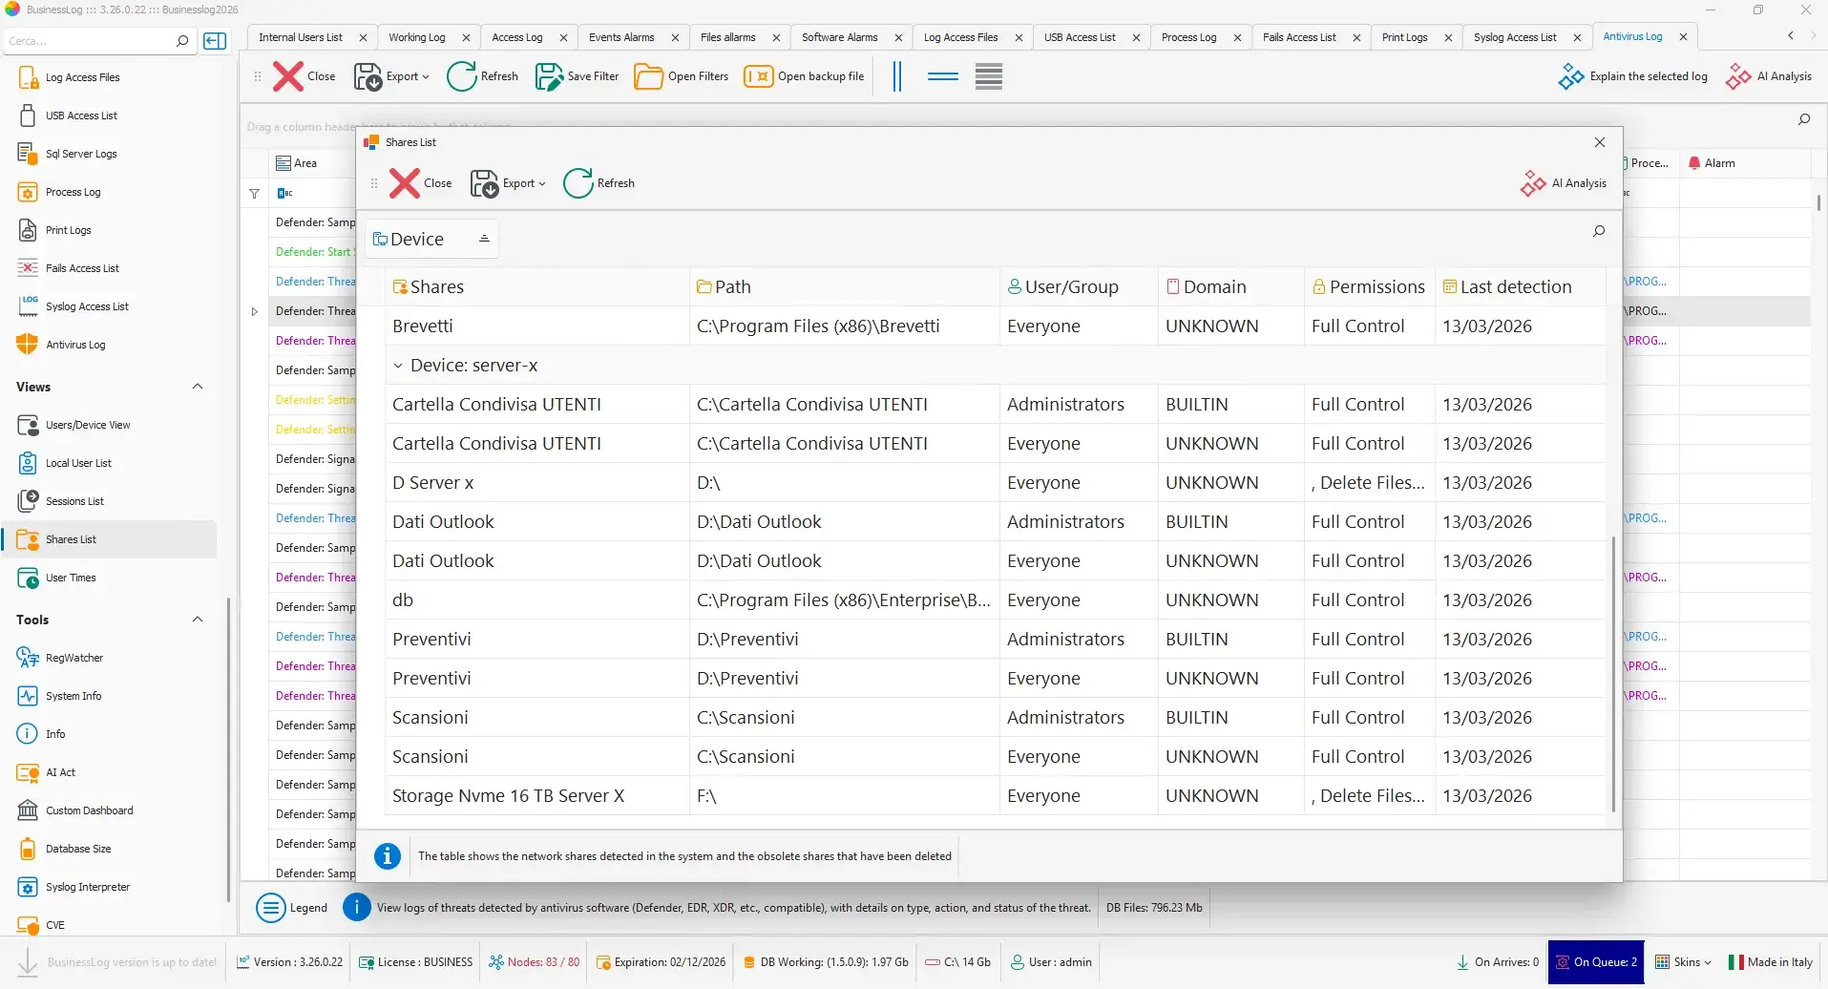Screen dimensions: 1828x989
Task: Open Export dropdown in main toolbar
Action: [x=391, y=76]
